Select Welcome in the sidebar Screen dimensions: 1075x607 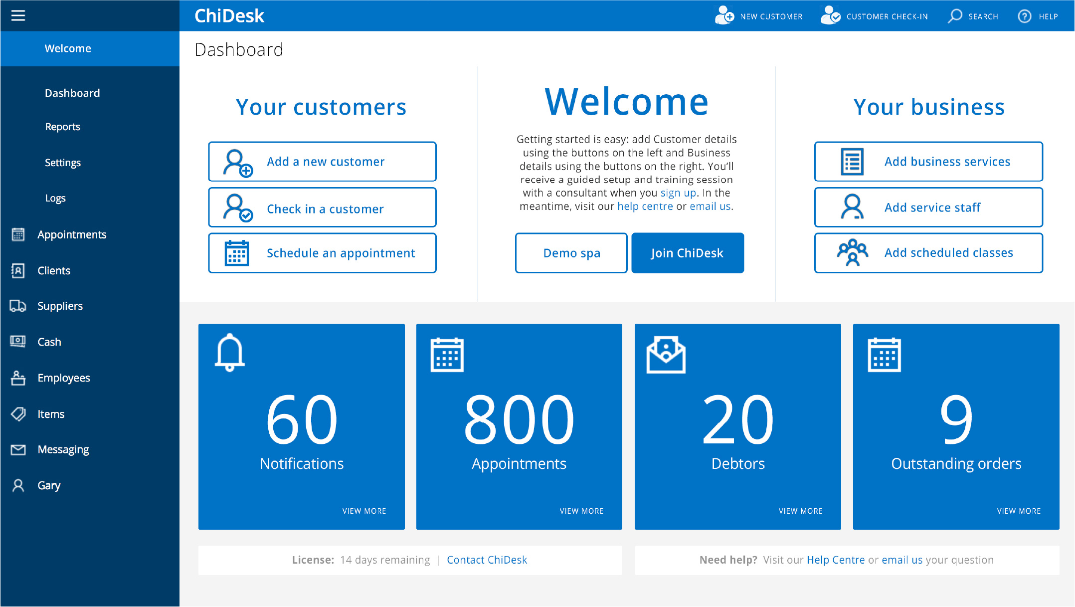(90, 48)
